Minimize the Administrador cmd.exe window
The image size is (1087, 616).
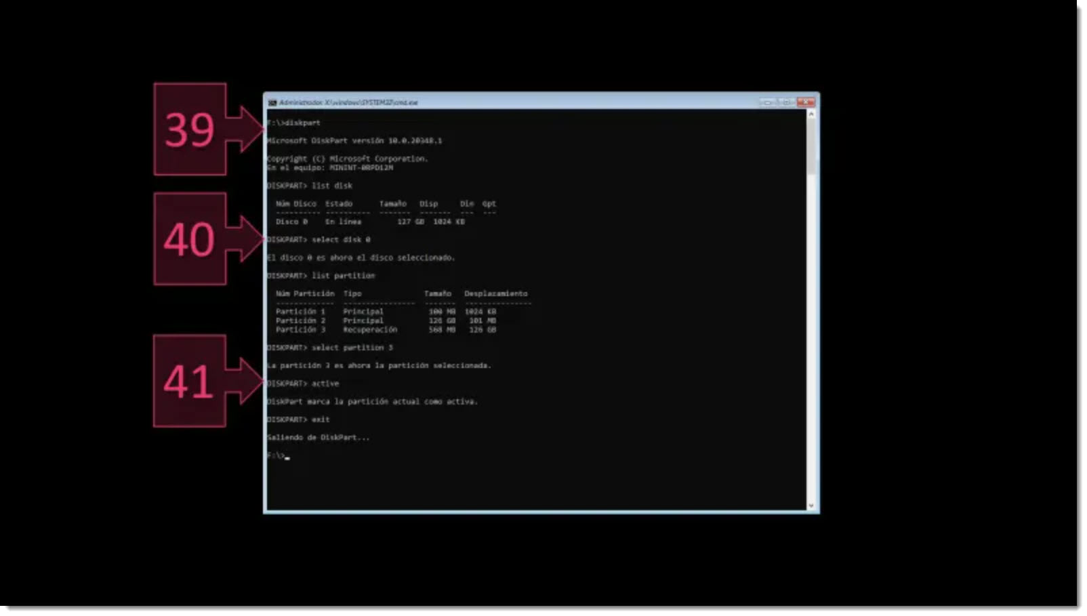pos(768,102)
